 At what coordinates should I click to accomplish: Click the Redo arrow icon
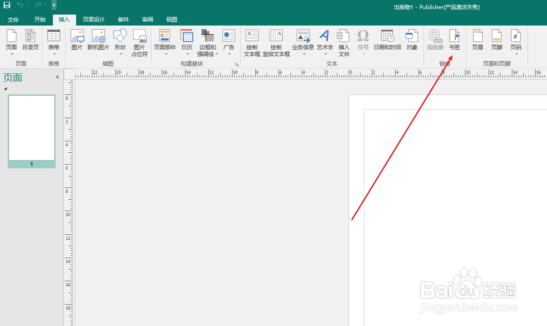point(38,5)
